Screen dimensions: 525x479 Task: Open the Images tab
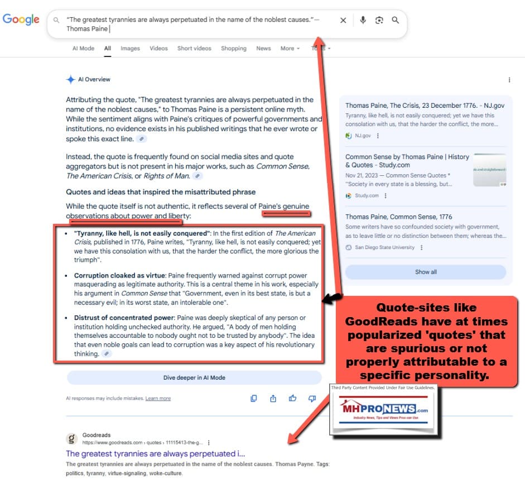pos(130,48)
